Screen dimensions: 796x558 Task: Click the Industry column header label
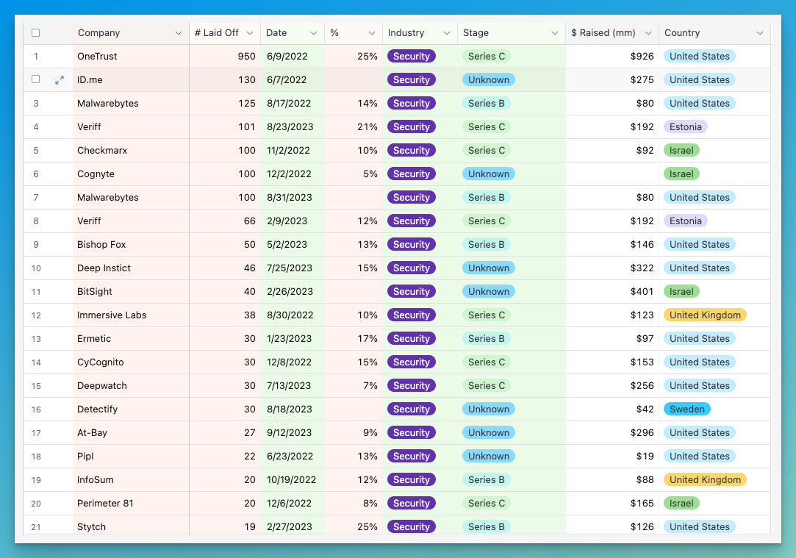coord(406,32)
